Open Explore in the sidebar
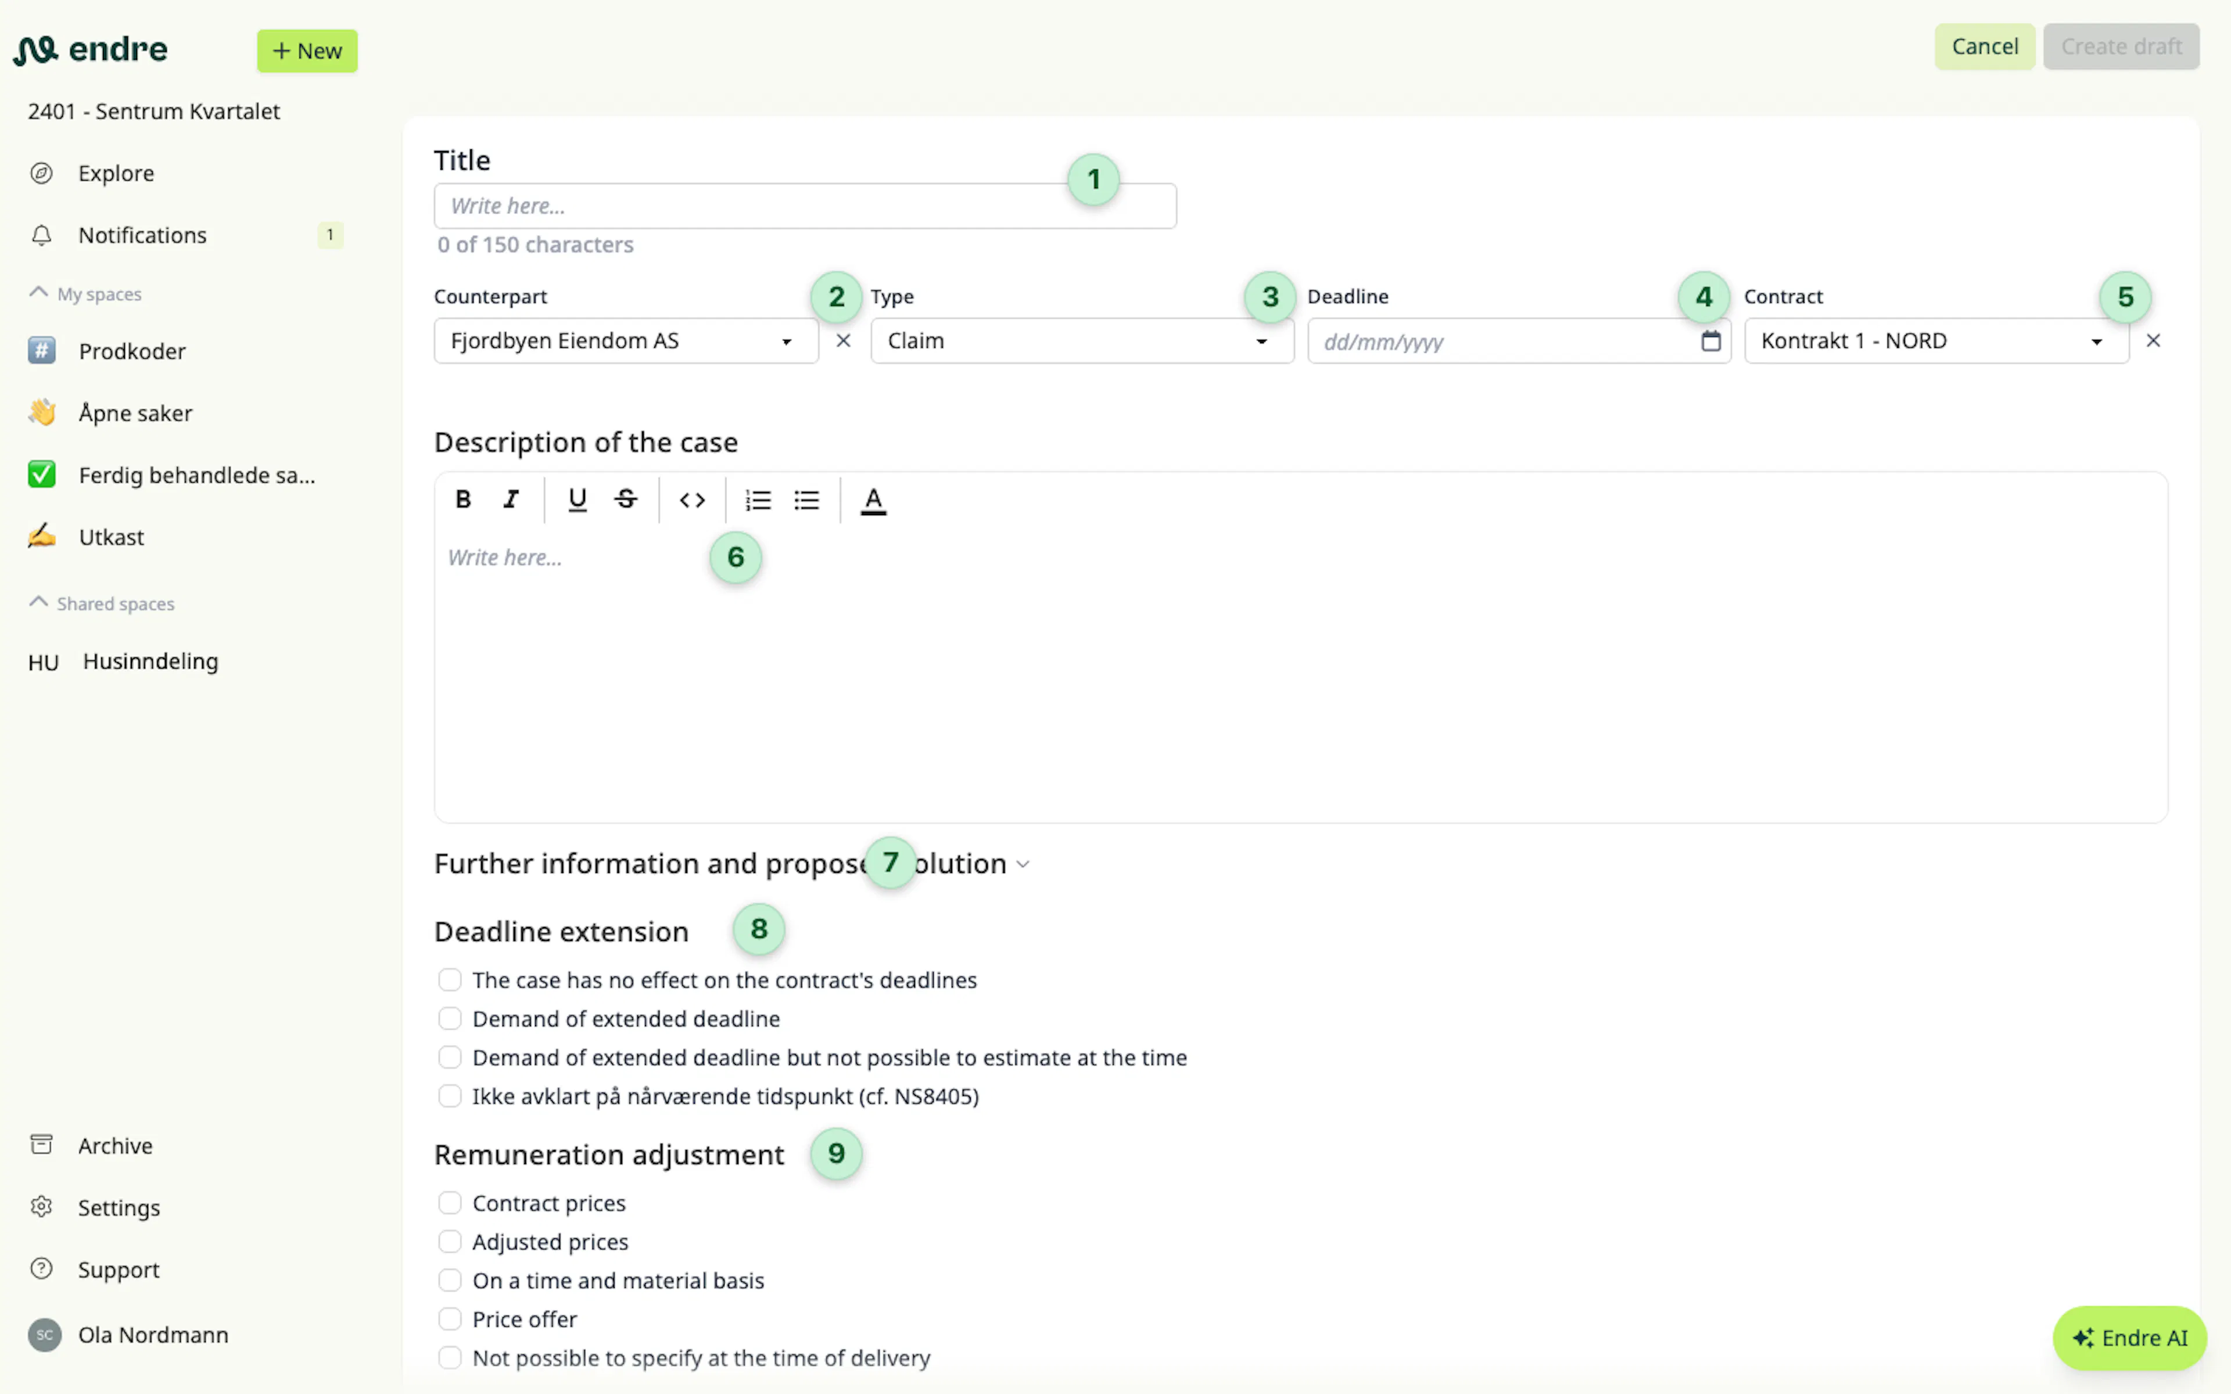This screenshot has height=1394, width=2231. pos(116,173)
